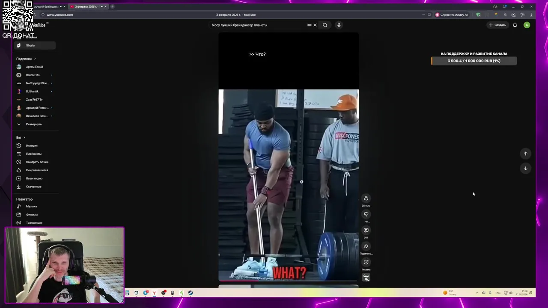The height and width of the screenshot is (308, 548).
Task: Open a new browser tab
Action: click(112, 6)
